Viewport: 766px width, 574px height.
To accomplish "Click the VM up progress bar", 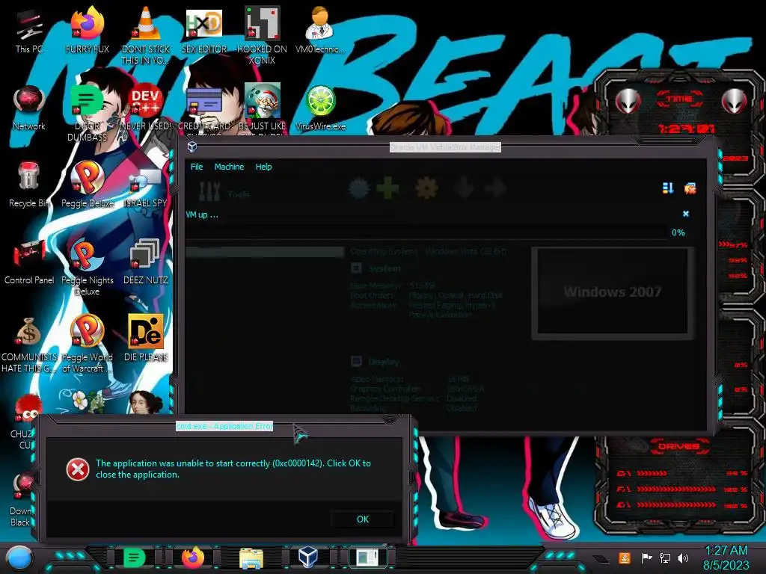I will pyautogui.click(x=426, y=232).
